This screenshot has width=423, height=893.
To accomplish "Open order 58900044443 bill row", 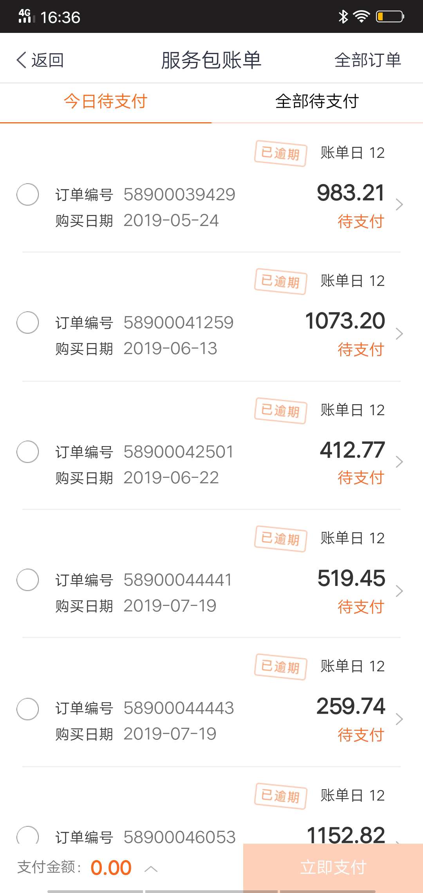I will click(211, 702).
